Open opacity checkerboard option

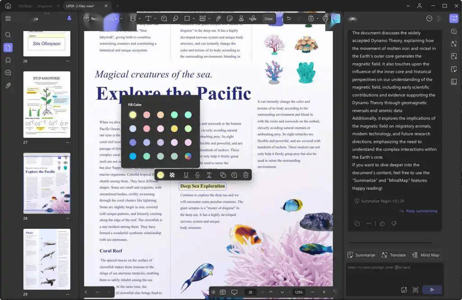(172, 175)
